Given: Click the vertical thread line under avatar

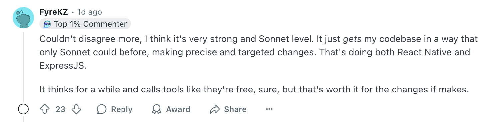Looking at the screenshot, I should click(23, 66).
